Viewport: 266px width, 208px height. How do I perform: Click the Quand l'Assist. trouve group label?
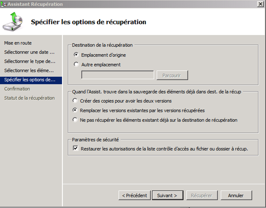coord(157,92)
